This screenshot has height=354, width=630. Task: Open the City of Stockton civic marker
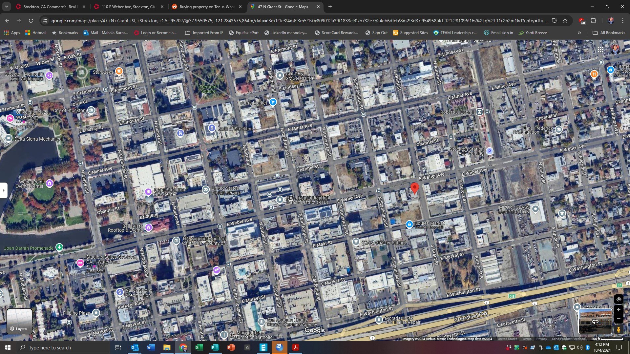coord(91,110)
